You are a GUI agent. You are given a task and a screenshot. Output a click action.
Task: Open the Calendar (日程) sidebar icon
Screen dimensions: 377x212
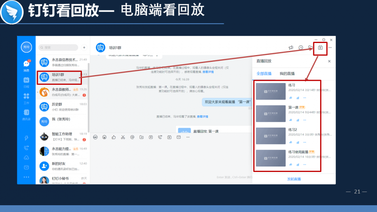coord(26,81)
